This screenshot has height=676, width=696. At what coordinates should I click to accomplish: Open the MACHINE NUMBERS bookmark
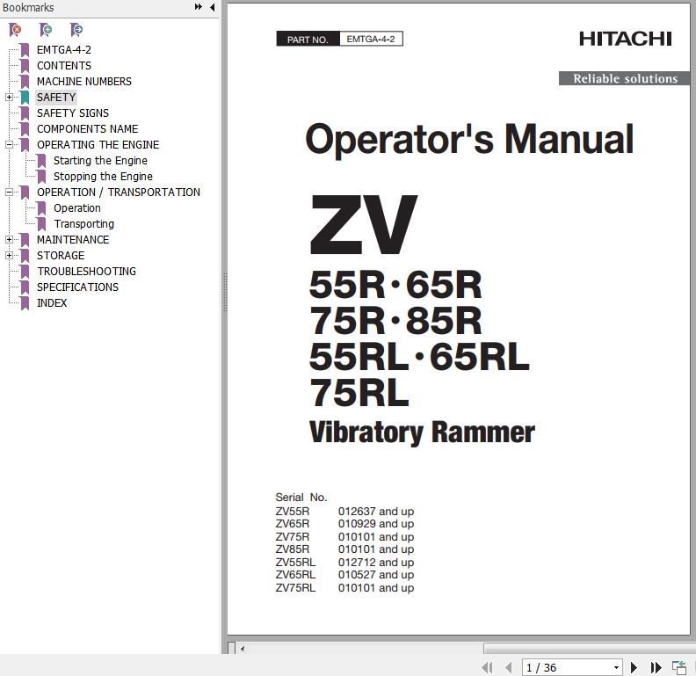(x=84, y=82)
